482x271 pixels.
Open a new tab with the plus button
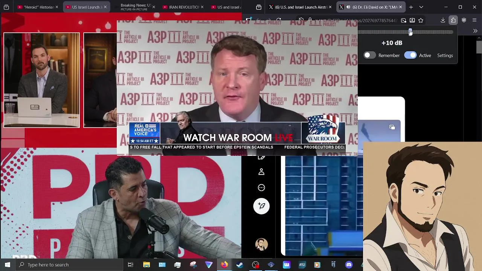point(411,7)
